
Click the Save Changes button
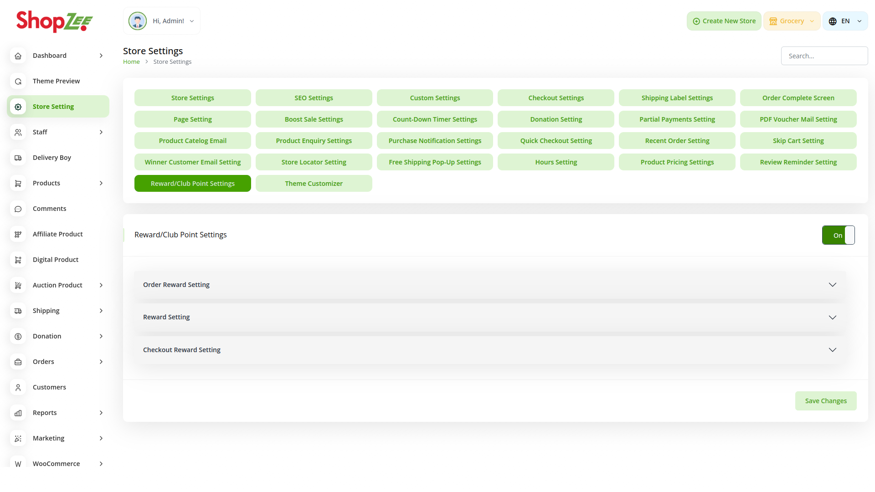click(825, 401)
